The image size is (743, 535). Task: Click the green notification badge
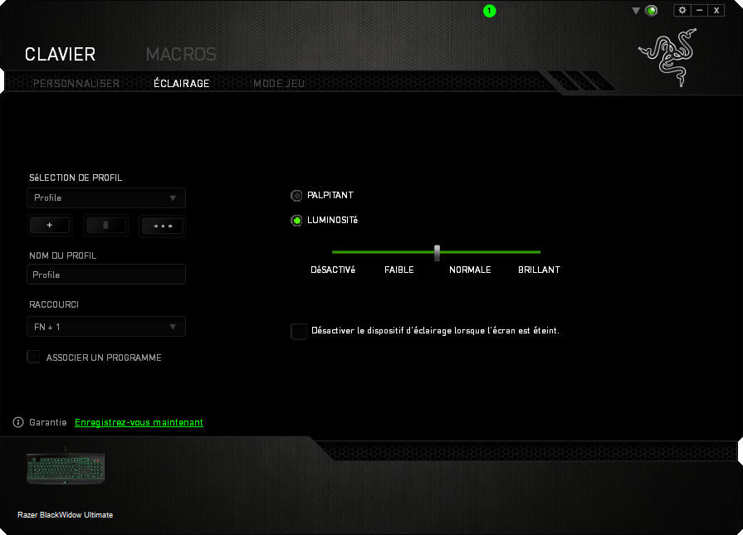pyautogui.click(x=489, y=11)
